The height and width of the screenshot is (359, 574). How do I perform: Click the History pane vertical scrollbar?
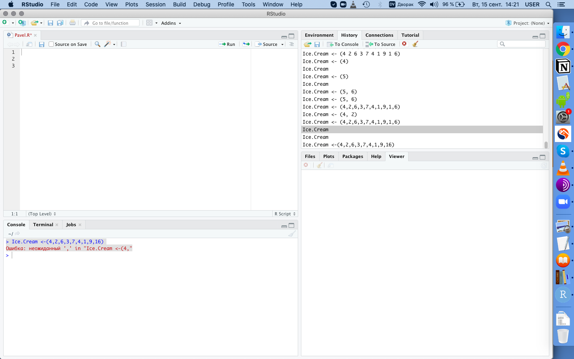point(546,99)
